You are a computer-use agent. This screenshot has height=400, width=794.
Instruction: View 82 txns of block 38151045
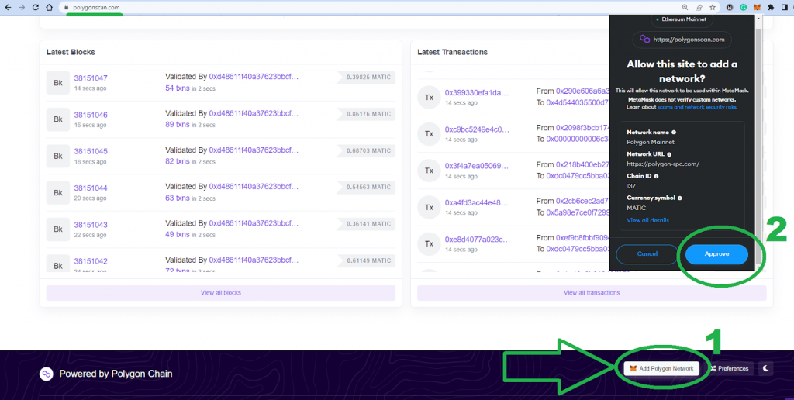pos(178,161)
